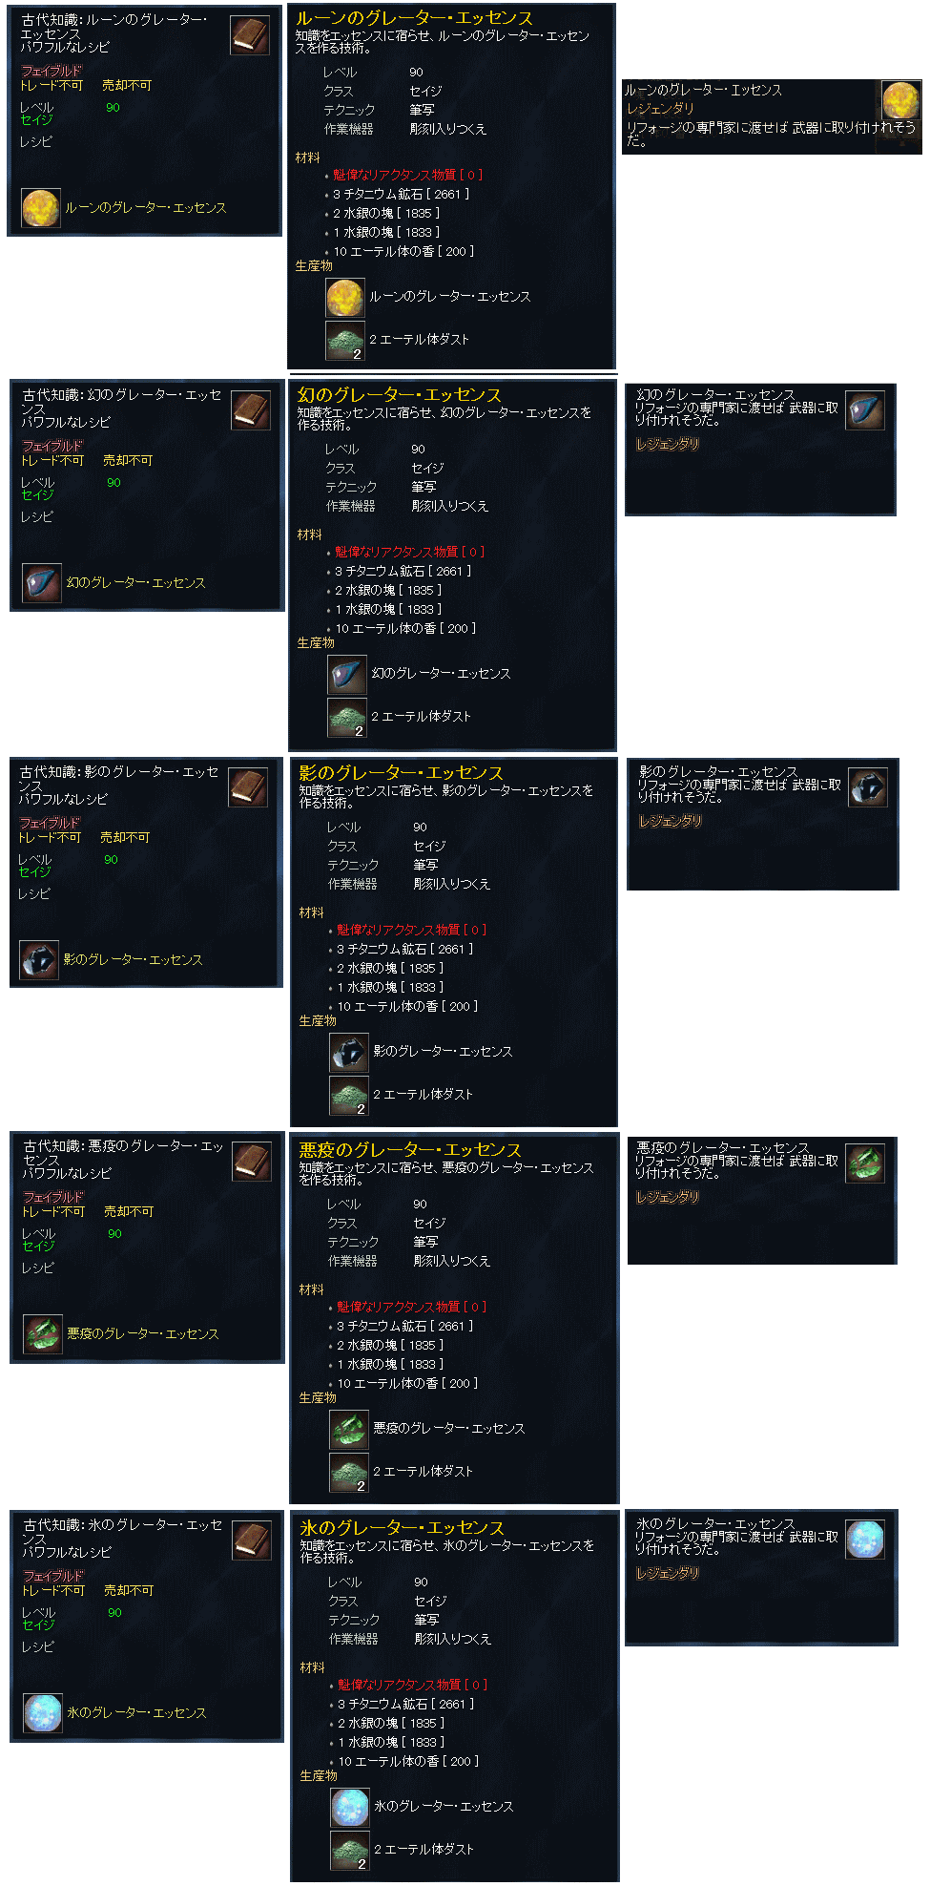Click the 10 エーテル体の香 [200] entry in the 影 recipe
The image size is (930, 1886).
tap(407, 1006)
